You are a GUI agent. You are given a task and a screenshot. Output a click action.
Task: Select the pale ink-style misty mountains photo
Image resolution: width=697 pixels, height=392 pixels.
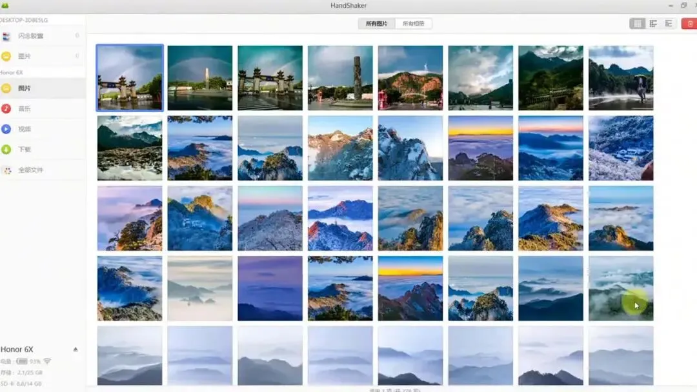click(x=200, y=288)
